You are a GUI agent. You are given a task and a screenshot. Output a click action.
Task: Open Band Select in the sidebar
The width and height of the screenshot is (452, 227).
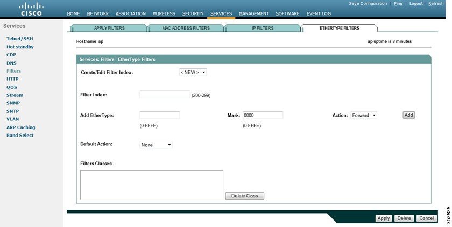tap(20, 135)
